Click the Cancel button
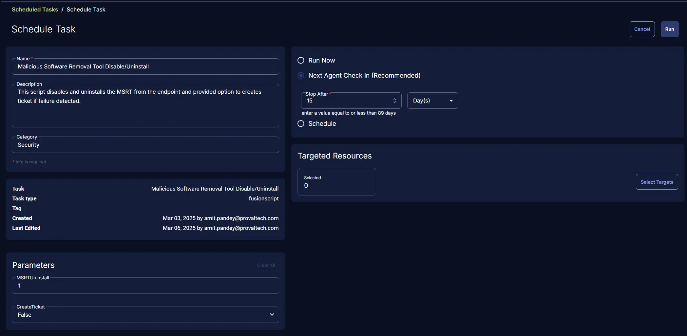This screenshot has height=336, width=687. [x=642, y=29]
